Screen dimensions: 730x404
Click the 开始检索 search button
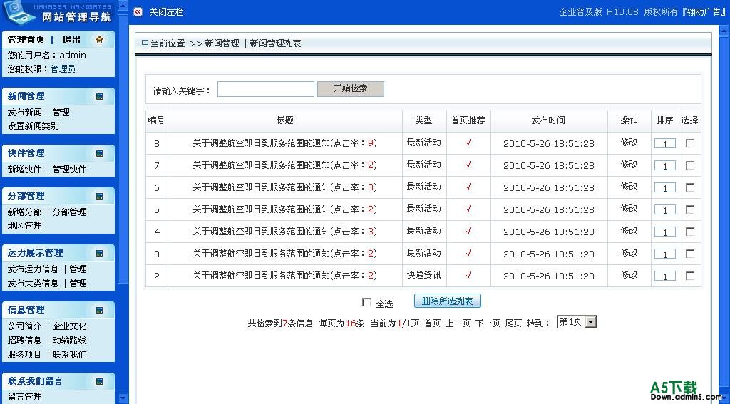351,89
